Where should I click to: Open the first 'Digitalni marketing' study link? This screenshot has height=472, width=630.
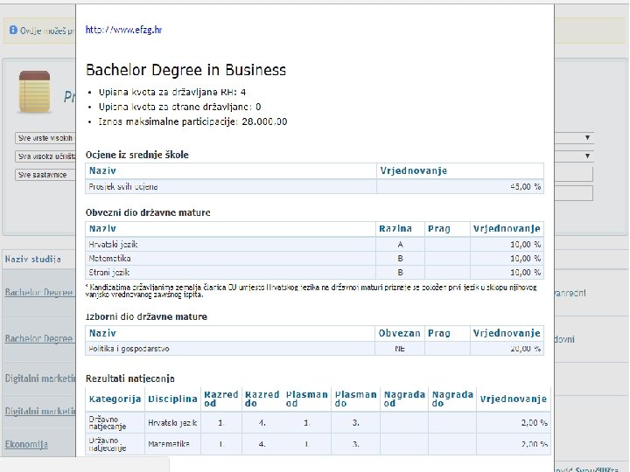[39, 379]
